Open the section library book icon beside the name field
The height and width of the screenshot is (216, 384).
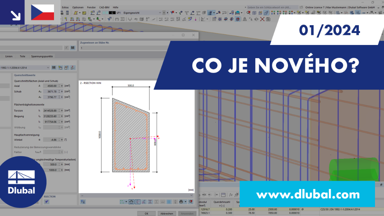click(73, 48)
